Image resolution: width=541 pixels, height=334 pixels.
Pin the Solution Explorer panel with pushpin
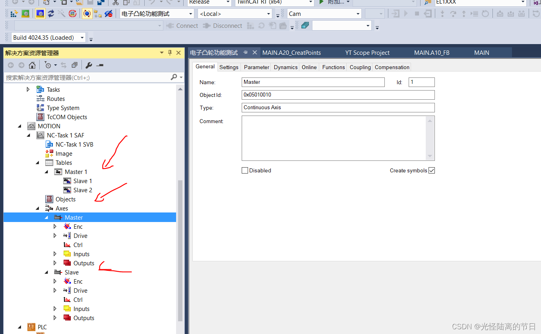pyautogui.click(x=170, y=53)
